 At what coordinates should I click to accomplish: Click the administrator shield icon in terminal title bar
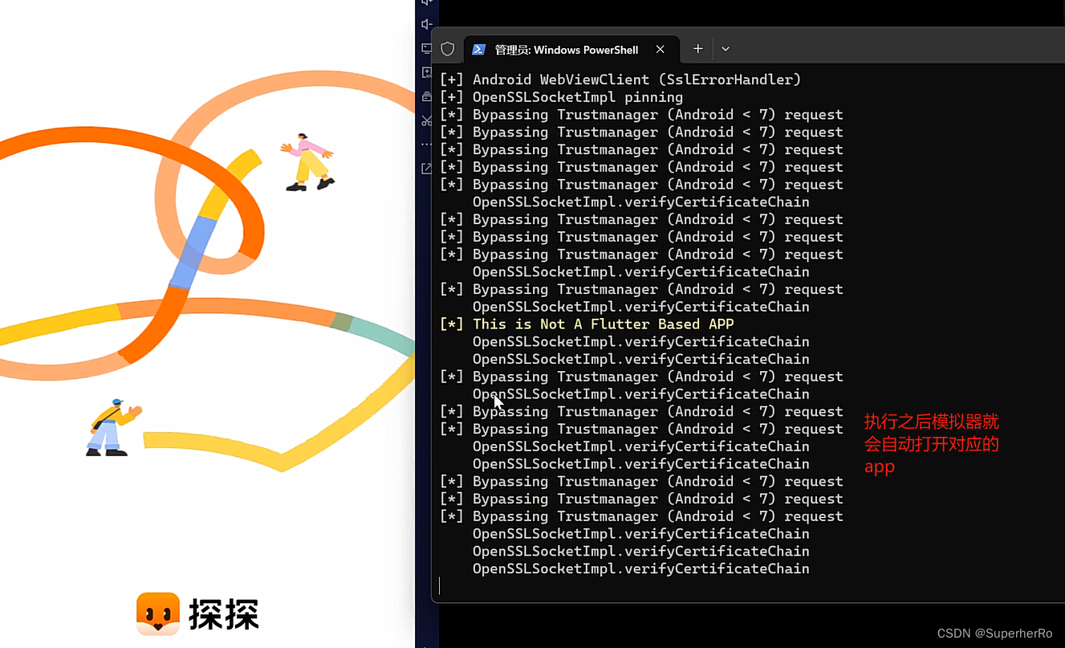click(448, 49)
